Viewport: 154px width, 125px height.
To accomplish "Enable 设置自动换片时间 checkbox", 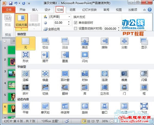I will click(x=75, y=29).
